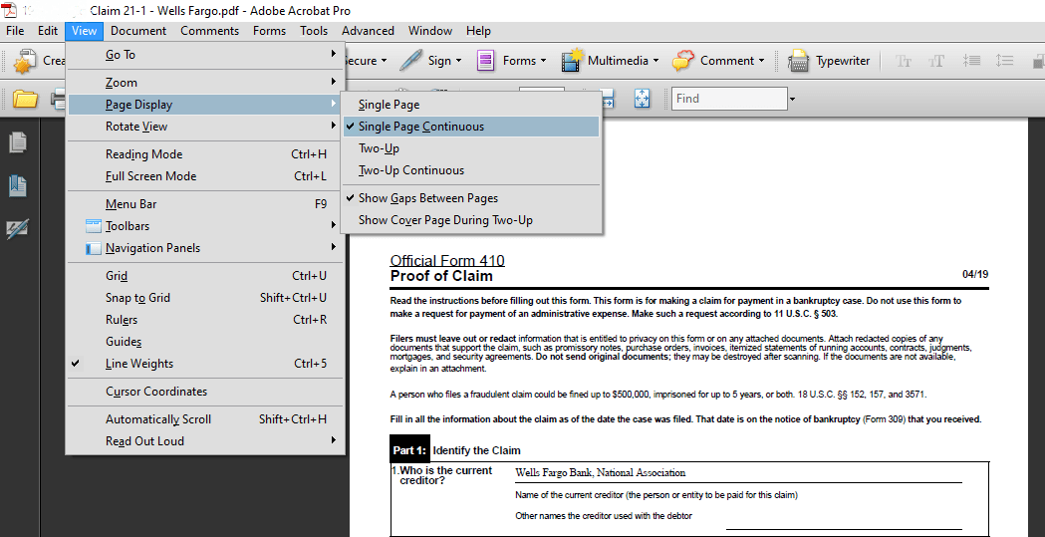The image size is (1045, 537).
Task: Click the decrease line spacing icon
Action: pyautogui.click(x=971, y=61)
